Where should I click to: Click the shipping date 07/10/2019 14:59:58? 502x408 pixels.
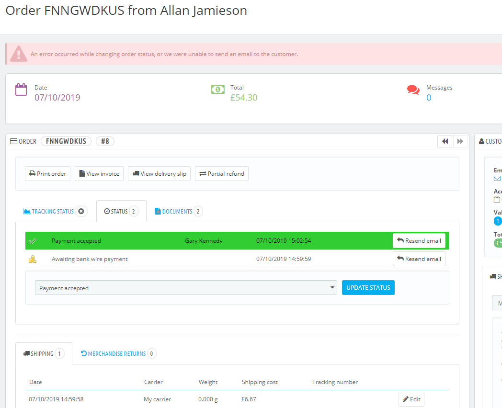tap(56, 399)
